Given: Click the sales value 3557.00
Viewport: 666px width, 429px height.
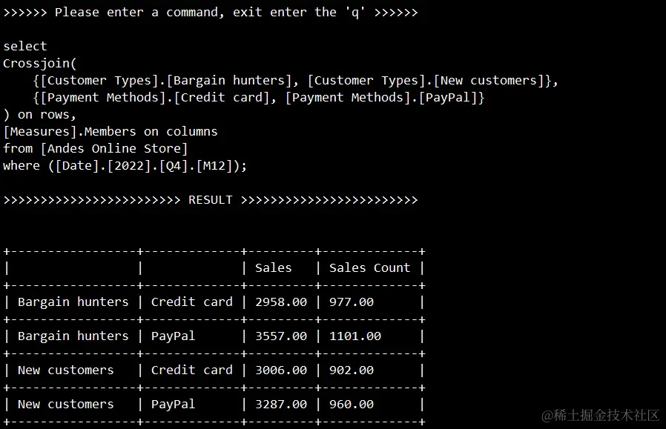Looking at the screenshot, I should [x=281, y=336].
